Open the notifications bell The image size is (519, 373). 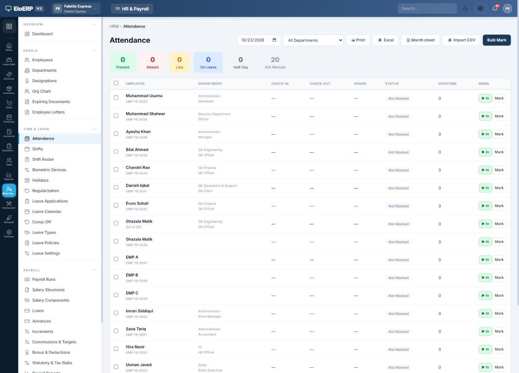(495, 8)
